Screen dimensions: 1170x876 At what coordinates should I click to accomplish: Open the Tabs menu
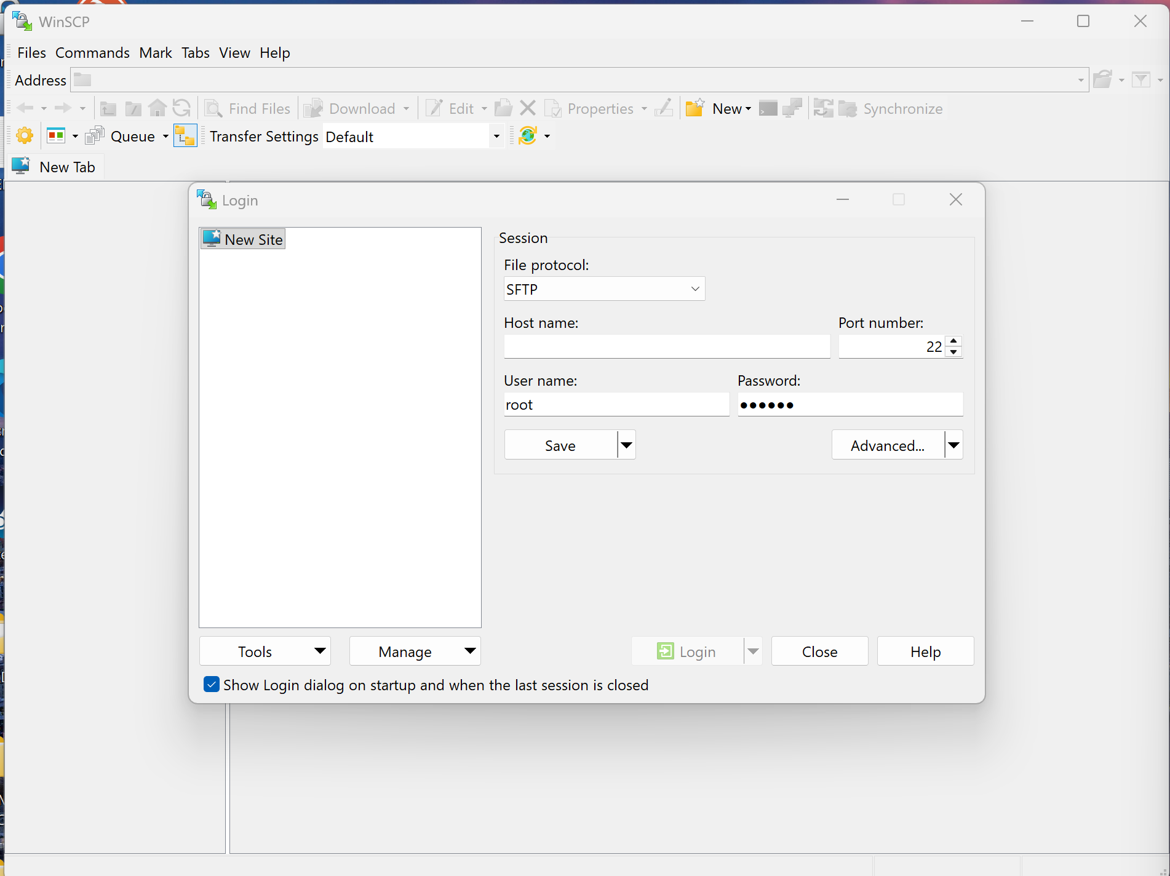pos(196,53)
